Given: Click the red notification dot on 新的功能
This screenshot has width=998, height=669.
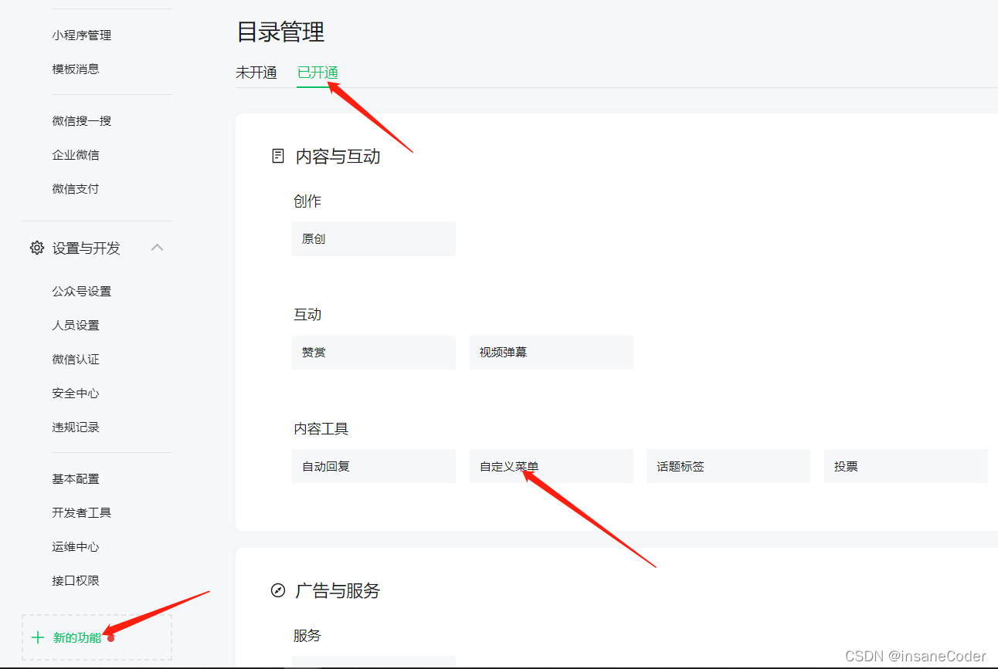Looking at the screenshot, I should click(111, 639).
